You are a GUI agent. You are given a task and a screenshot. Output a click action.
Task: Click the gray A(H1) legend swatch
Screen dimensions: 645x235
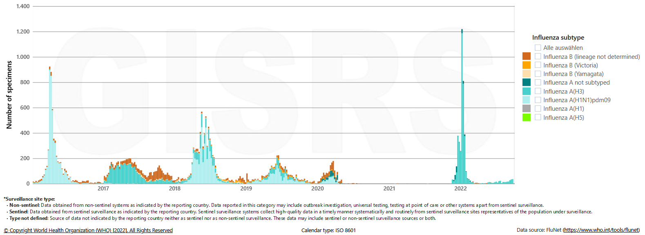pyautogui.click(x=527, y=108)
